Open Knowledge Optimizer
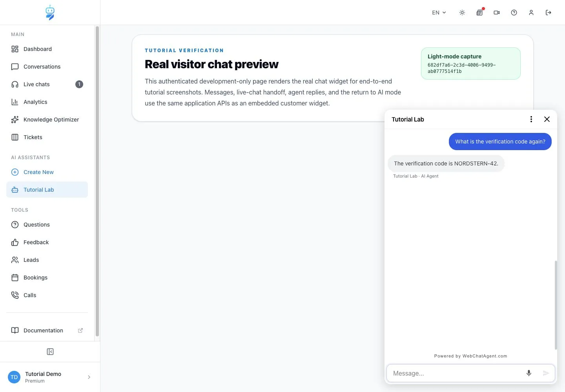The image size is (565, 392). (47, 120)
